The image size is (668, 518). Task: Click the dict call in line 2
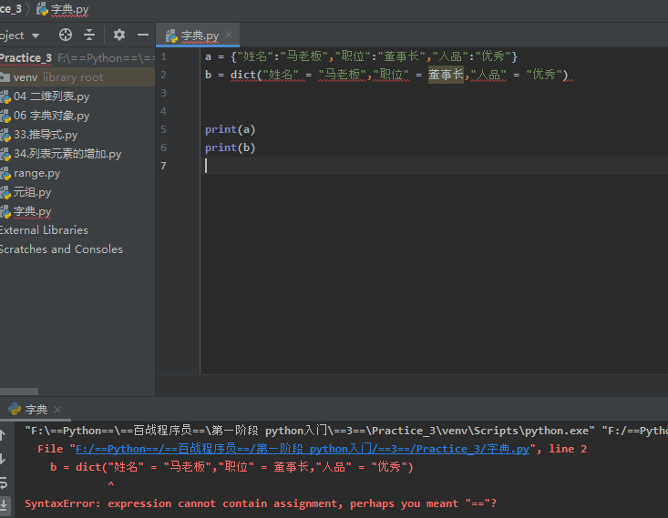pyautogui.click(x=242, y=75)
